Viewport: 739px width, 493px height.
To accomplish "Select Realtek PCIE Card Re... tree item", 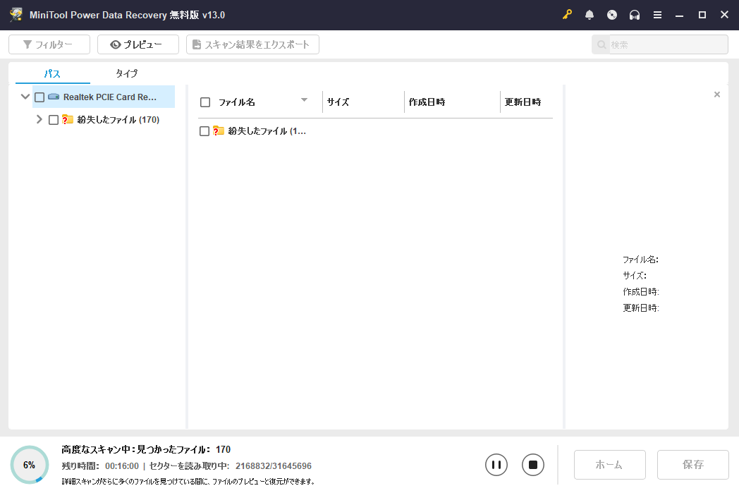I will coord(104,97).
